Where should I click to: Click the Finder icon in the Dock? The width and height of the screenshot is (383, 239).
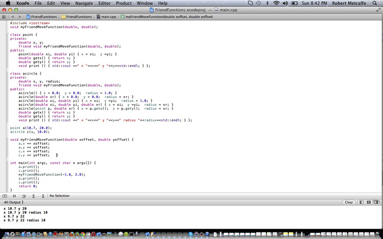[x=7, y=234]
